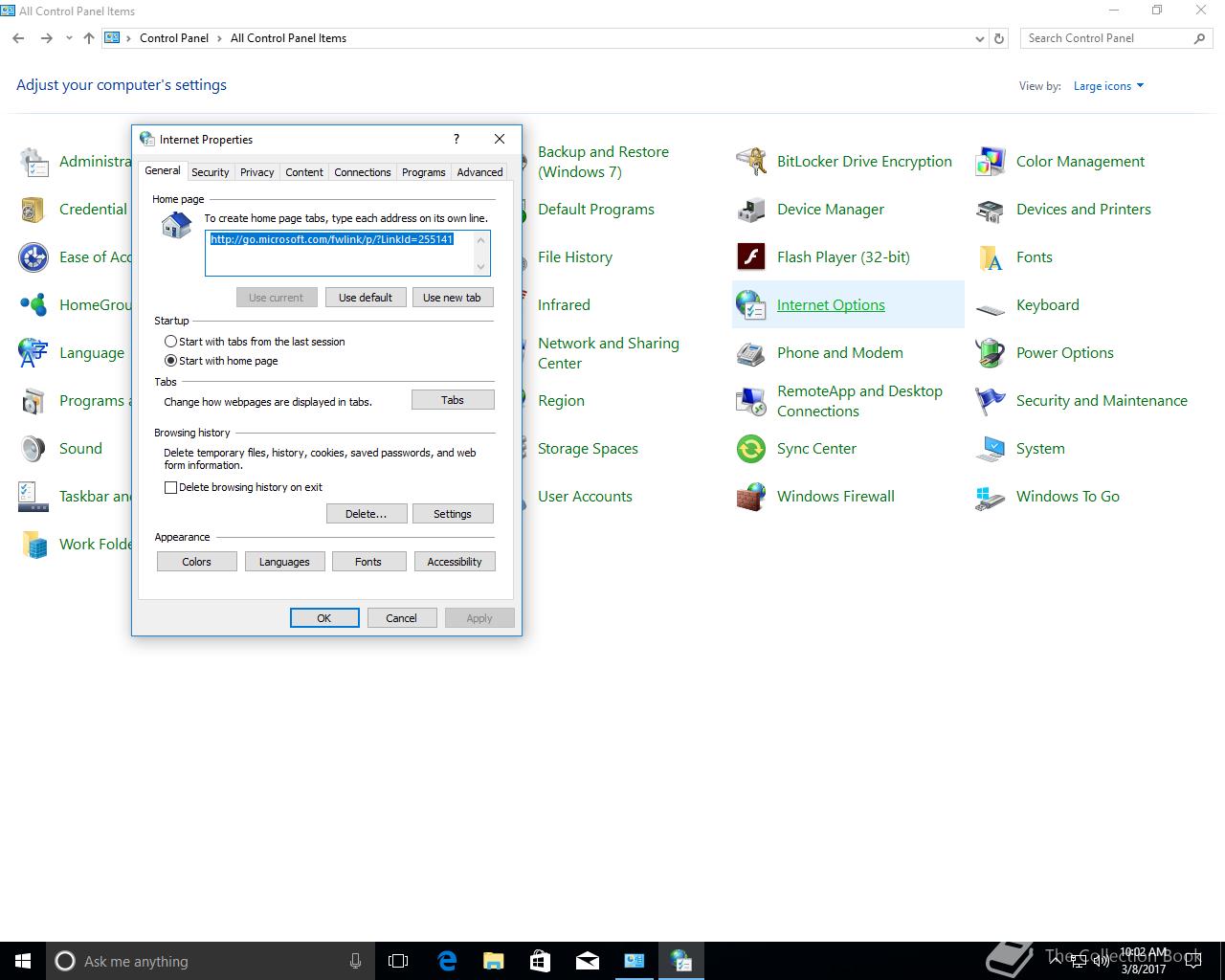The height and width of the screenshot is (980, 1225).
Task: Open the System icon
Action: [x=991, y=449]
